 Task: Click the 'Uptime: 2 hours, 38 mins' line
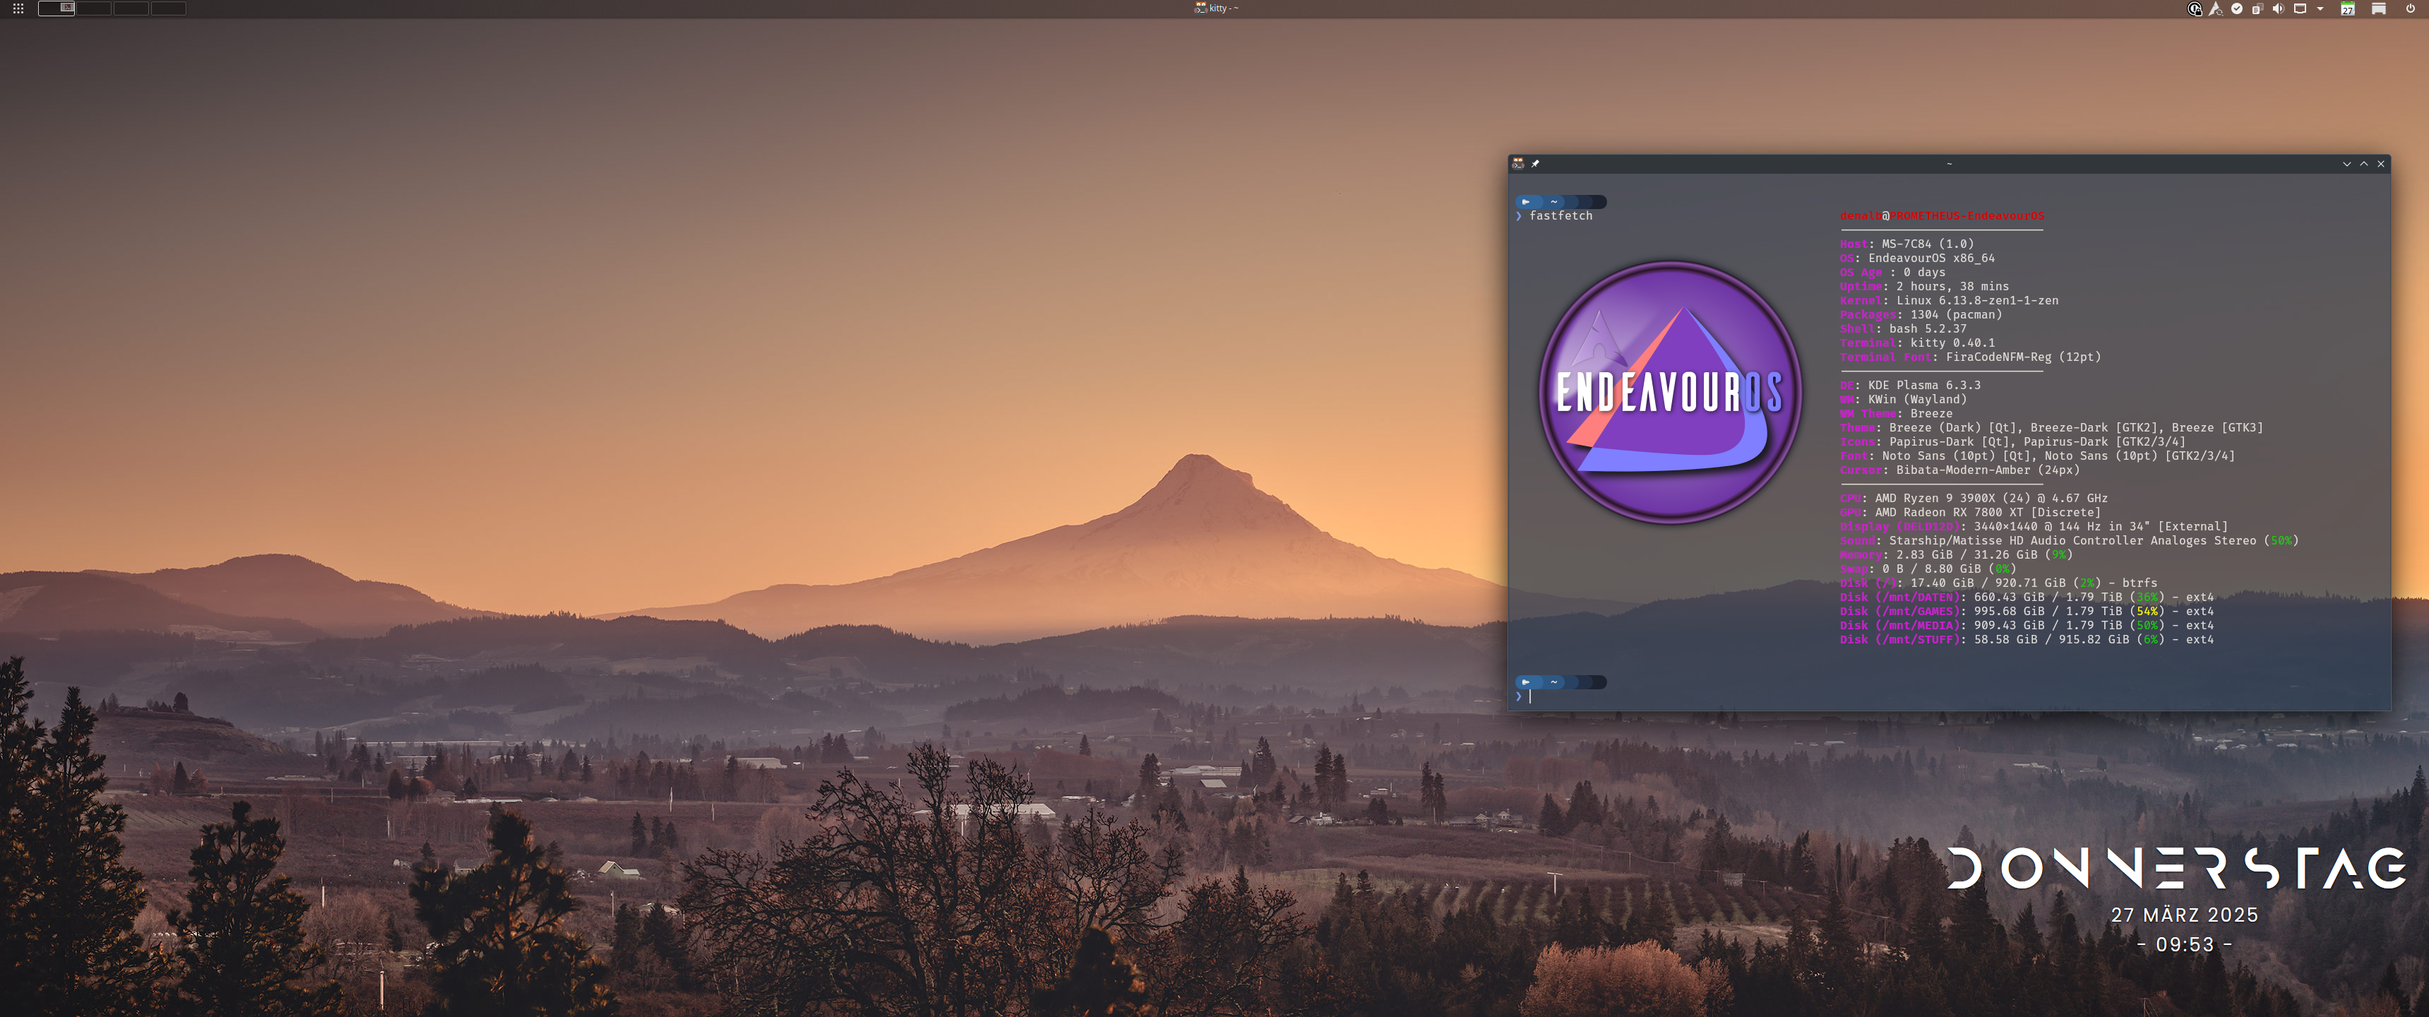(1925, 287)
